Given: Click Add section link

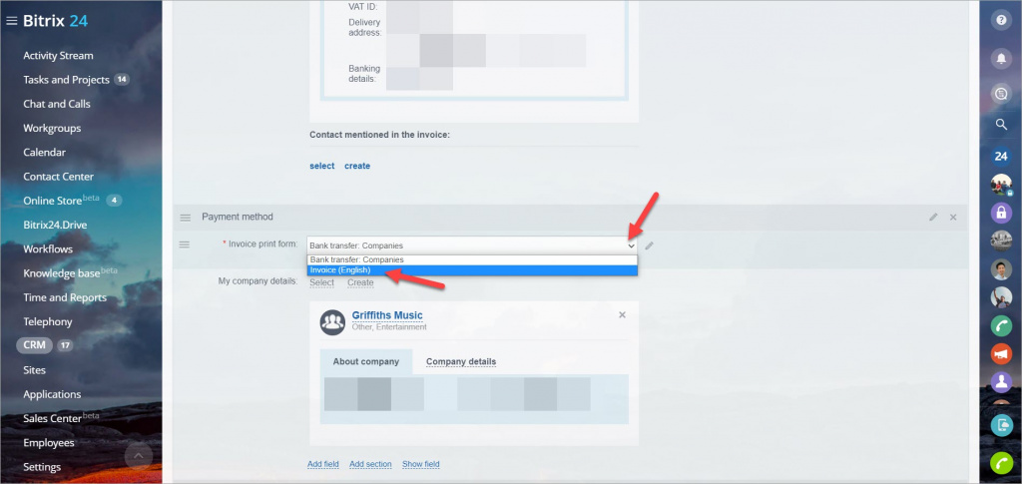Looking at the screenshot, I should tap(370, 464).
